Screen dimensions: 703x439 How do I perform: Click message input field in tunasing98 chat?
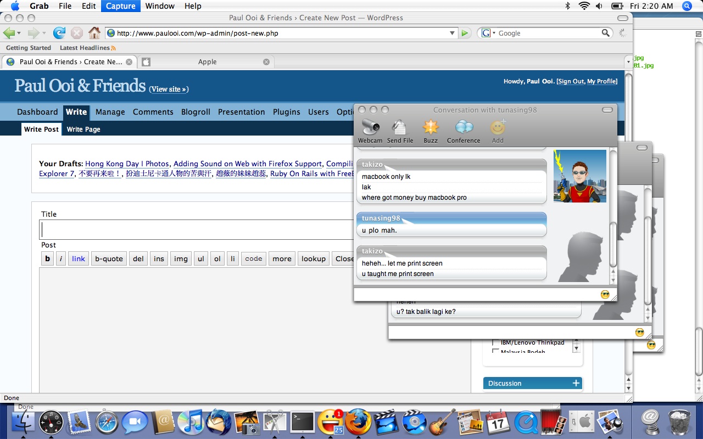[x=477, y=295]
